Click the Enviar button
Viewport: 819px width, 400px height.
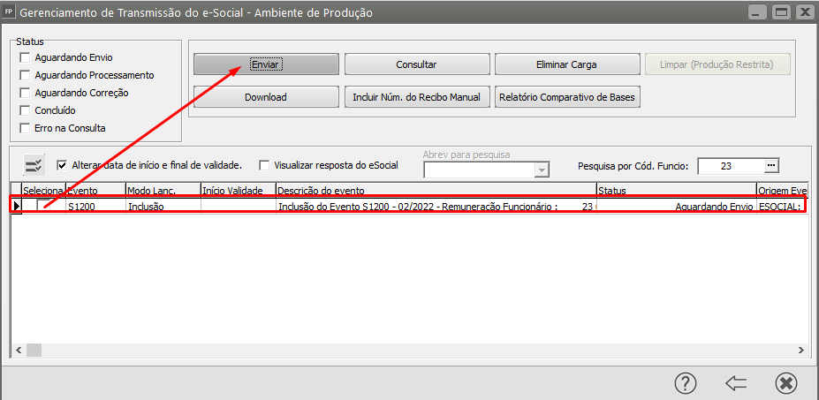point(267,64)
